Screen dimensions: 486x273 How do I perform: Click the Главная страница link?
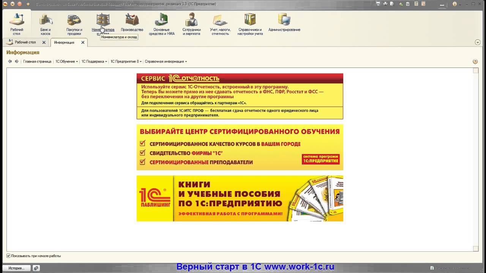coord(37,61)
